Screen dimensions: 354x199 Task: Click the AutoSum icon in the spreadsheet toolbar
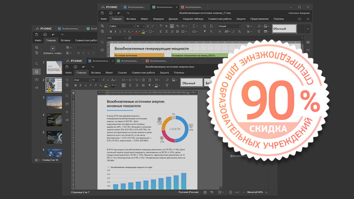[195, 26]
